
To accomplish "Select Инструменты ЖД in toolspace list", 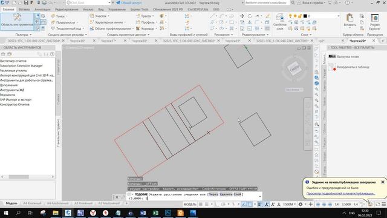I will coord(12,90).
